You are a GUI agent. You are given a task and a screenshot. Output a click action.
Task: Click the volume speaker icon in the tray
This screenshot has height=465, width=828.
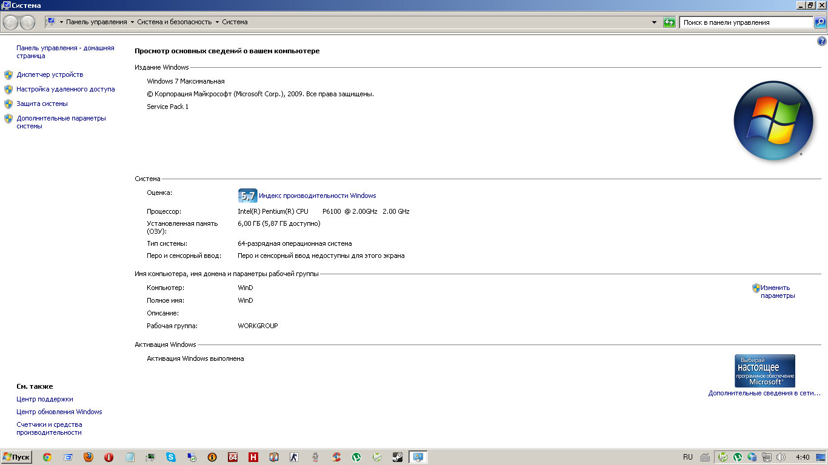click(x=781, y=457)
